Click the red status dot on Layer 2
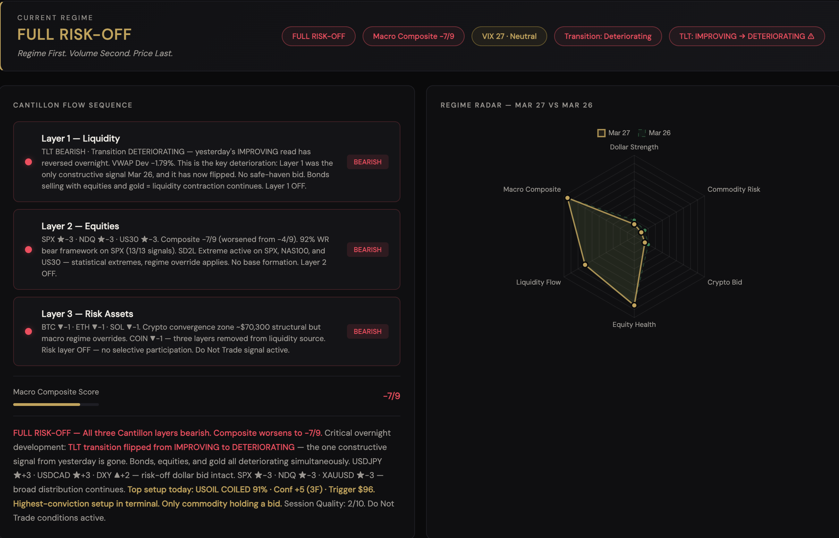 (x=28, y=250)
